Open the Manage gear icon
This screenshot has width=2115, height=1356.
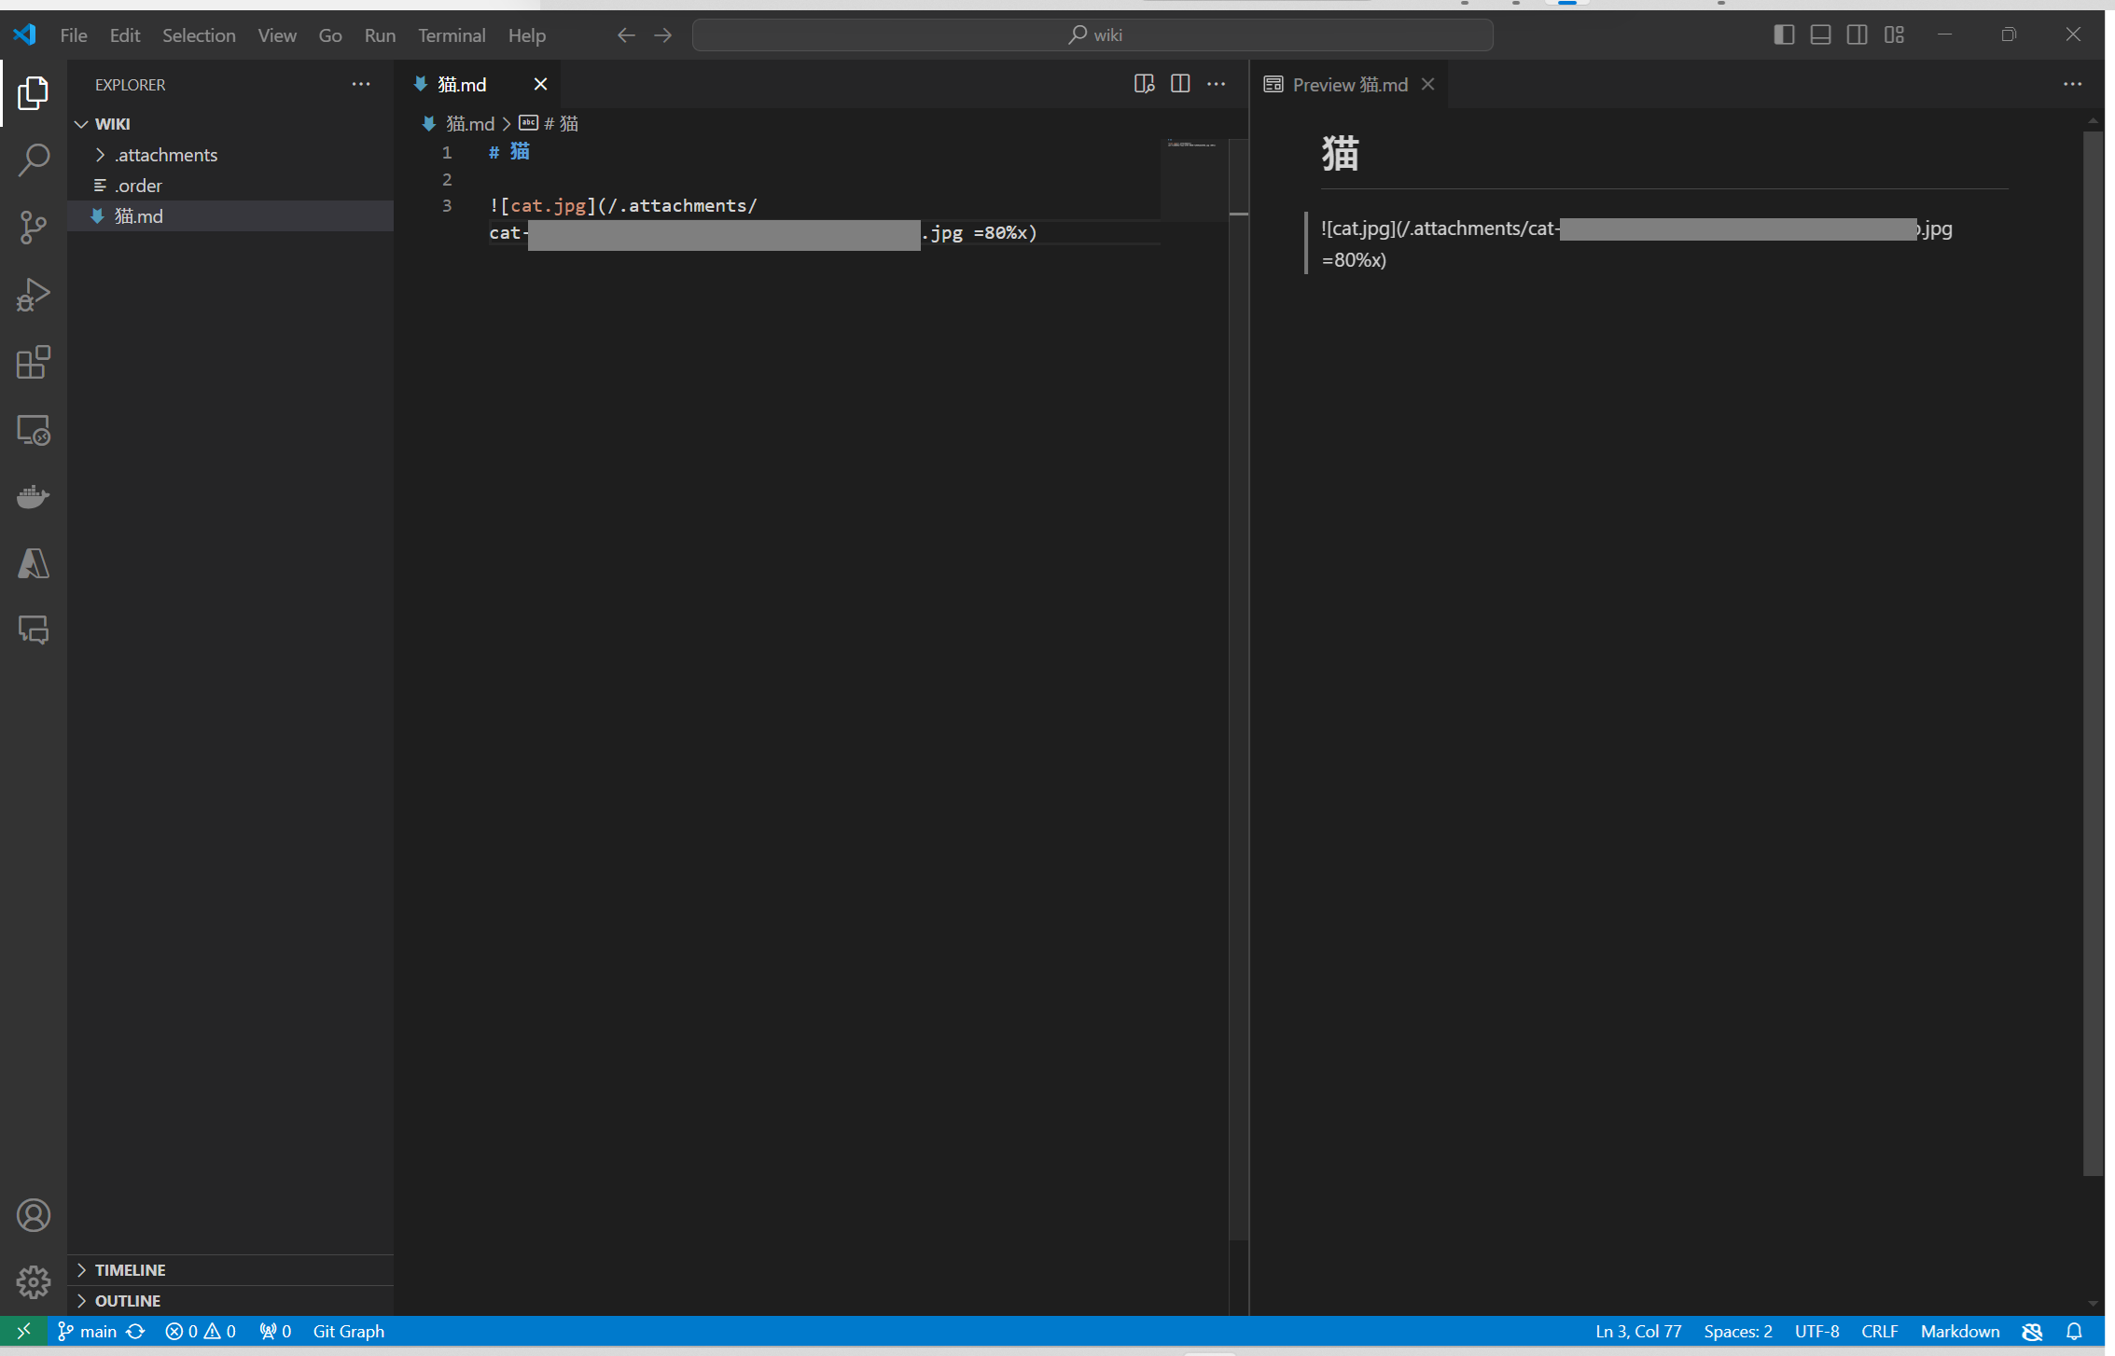tap(34, 1282)
